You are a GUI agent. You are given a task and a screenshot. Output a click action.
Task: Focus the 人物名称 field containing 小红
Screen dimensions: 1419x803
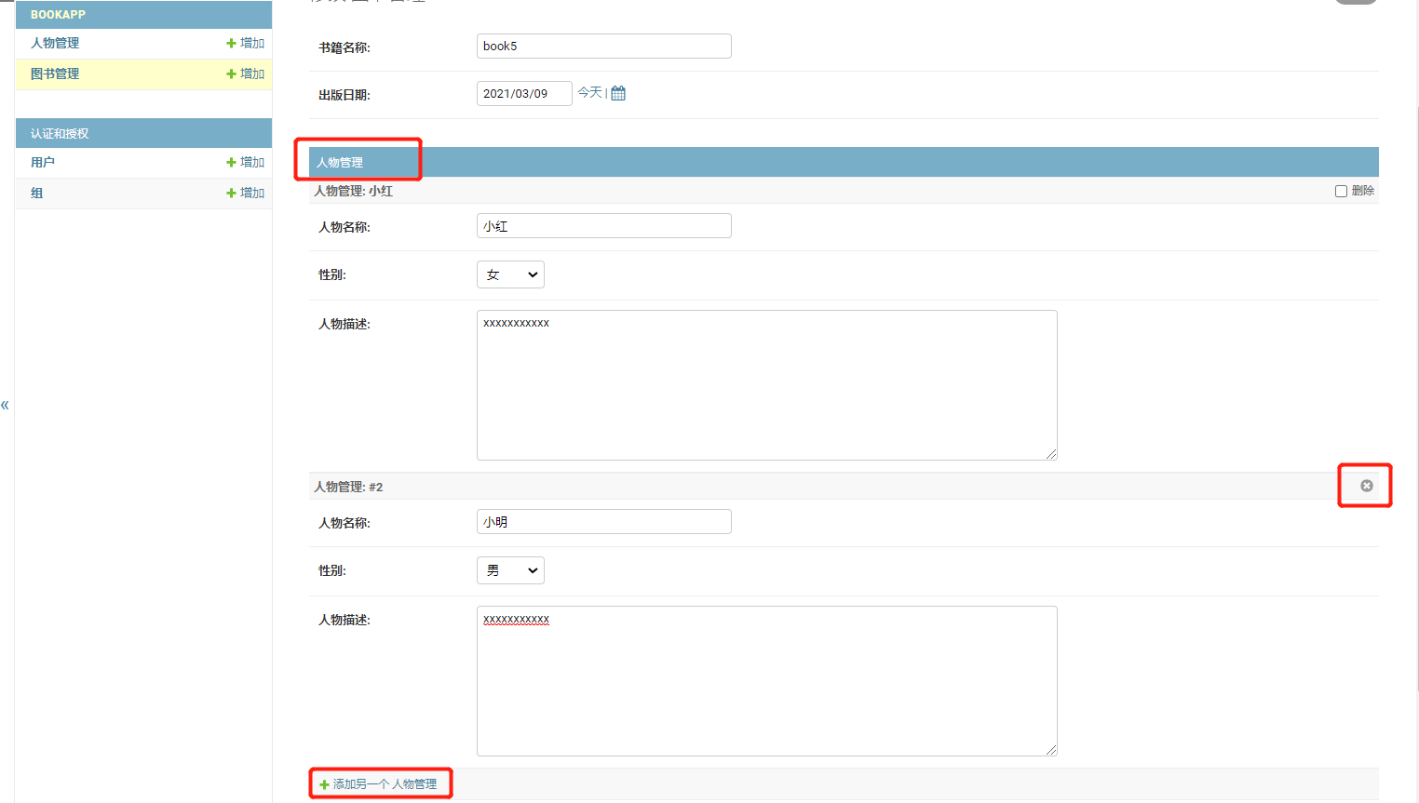(604, 226)
